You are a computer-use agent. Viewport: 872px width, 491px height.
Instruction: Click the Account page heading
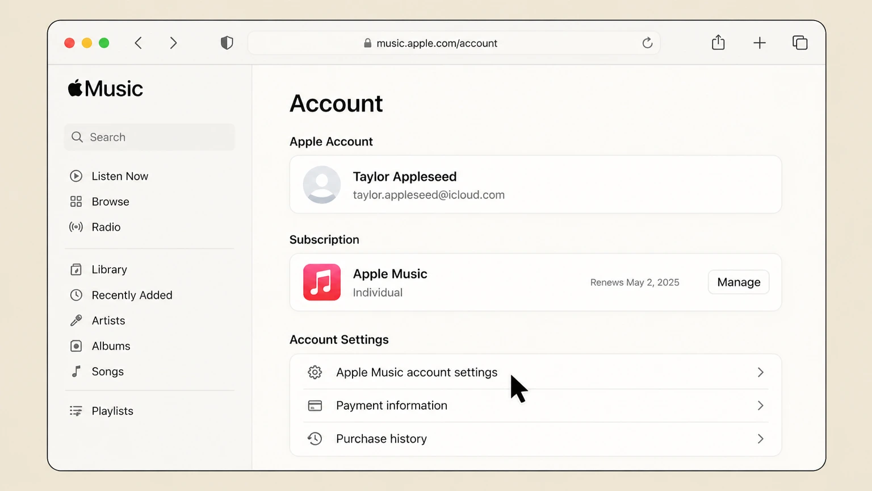pos(336,103)
